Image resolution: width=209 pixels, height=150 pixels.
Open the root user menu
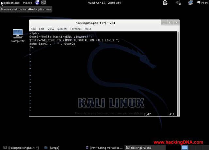[202, 3]
